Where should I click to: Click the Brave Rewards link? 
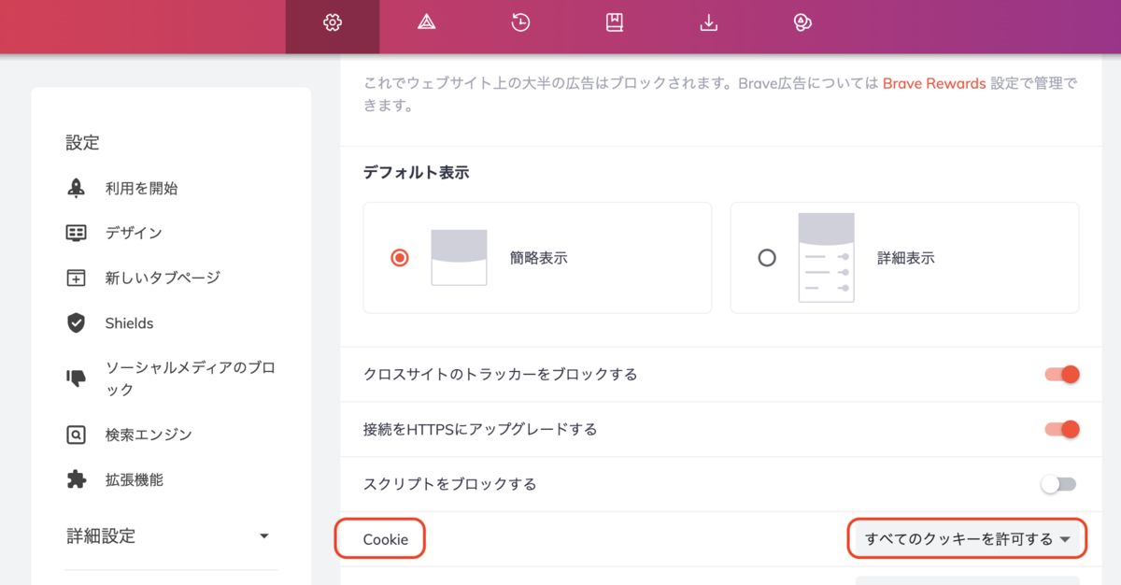933,83
